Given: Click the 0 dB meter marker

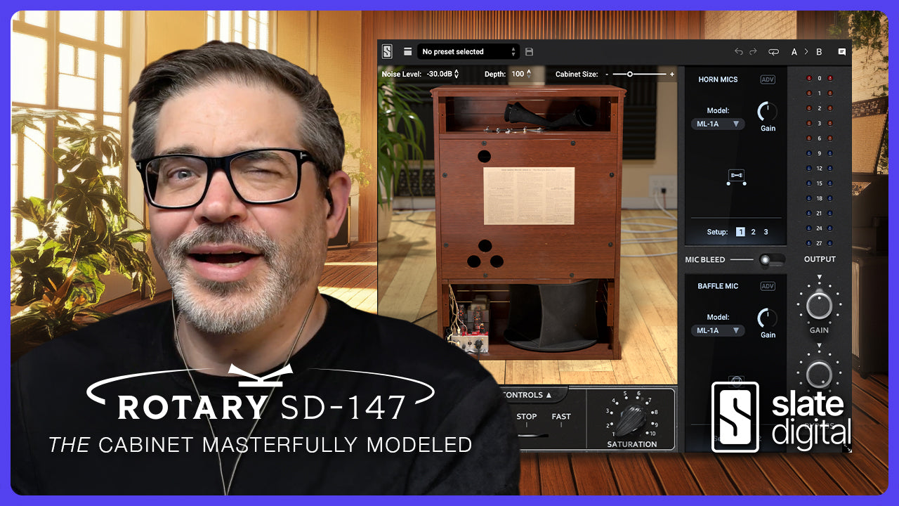Looking at the screenshot, I should tap(819, 78).
